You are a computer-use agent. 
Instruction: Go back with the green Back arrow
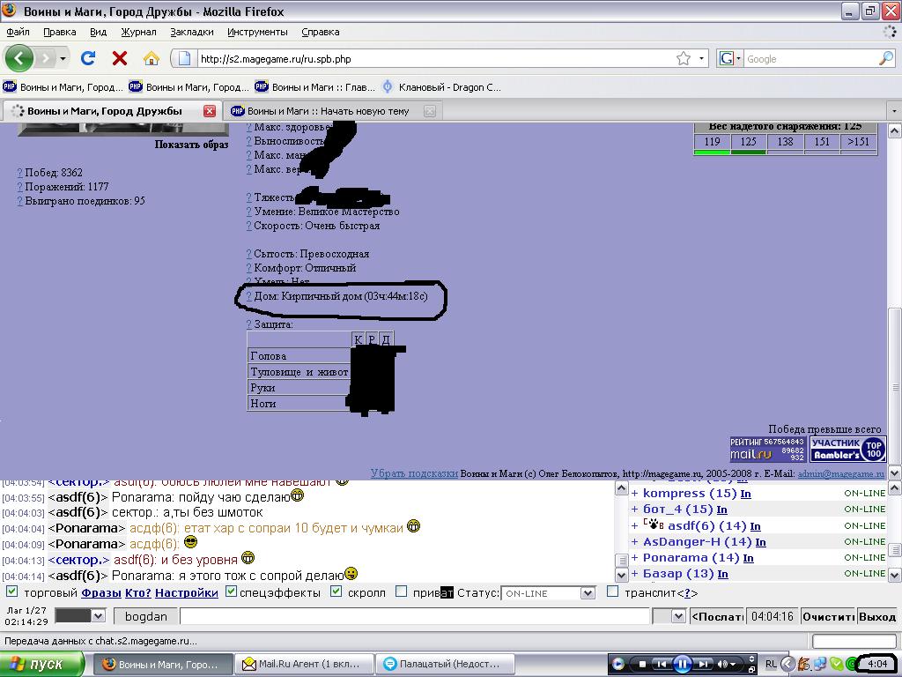(18, 58)
